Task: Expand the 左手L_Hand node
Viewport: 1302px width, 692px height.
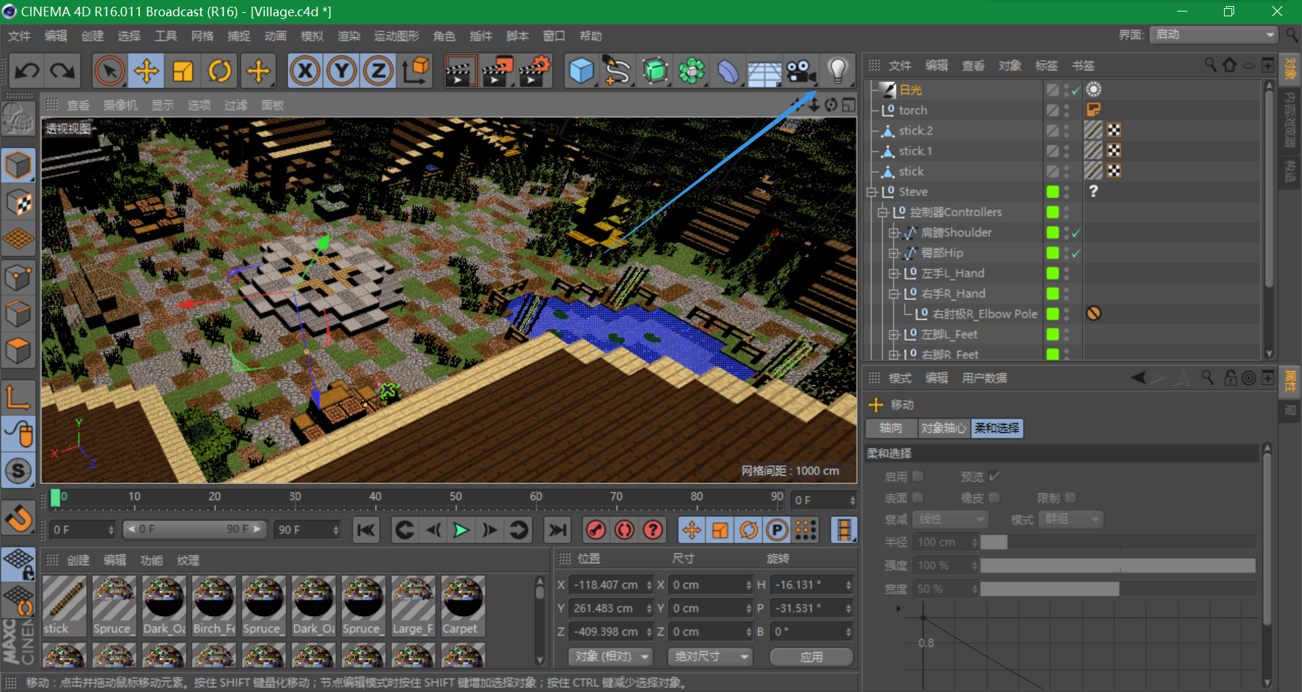Action: (894, 273)
